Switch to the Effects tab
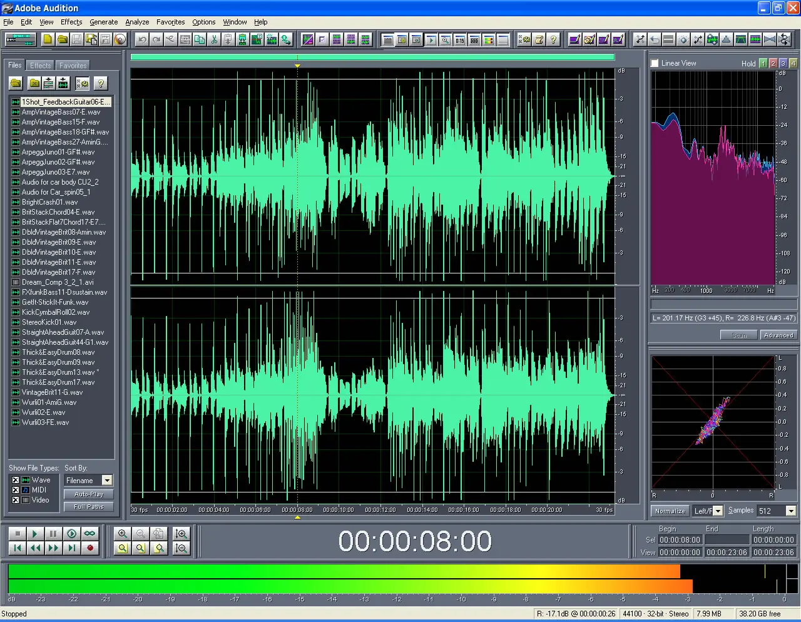This screenshot has height=622, width=801. (39, 64)
